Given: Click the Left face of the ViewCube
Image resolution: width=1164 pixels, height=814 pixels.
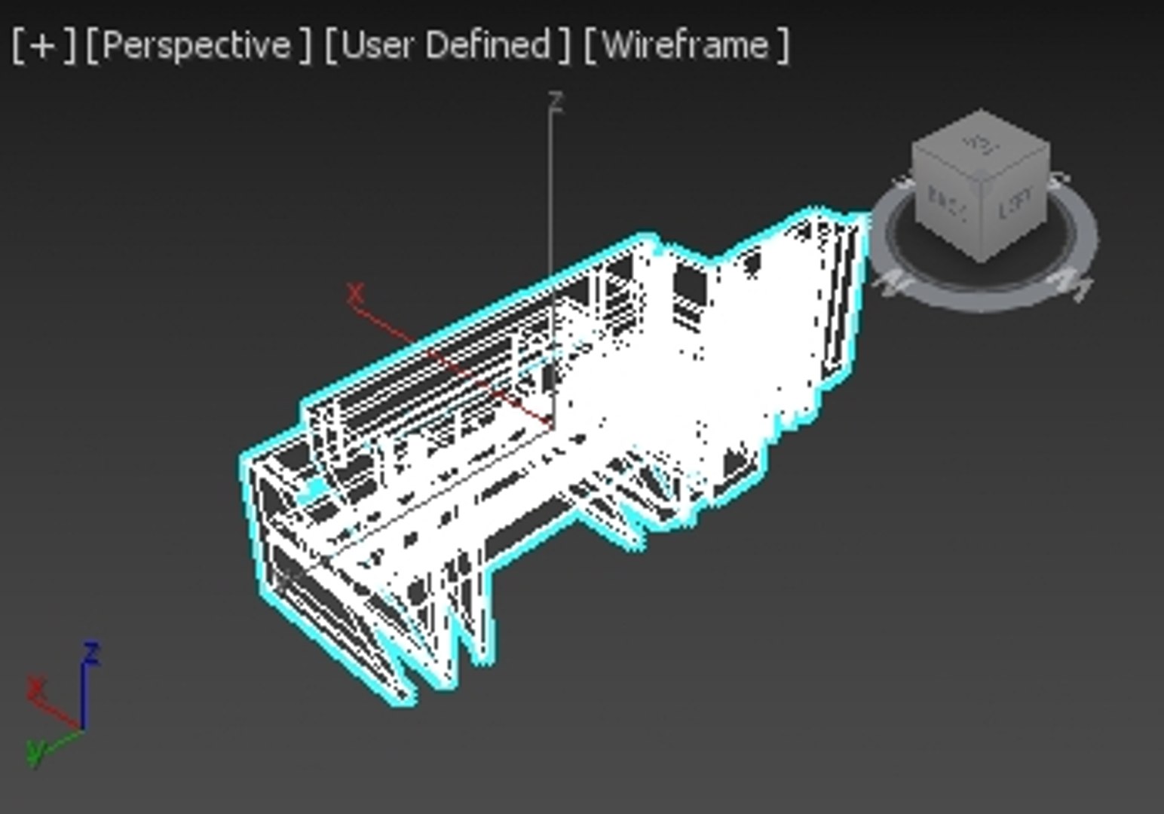Looking at the screenshot, I should coord(1016,202).
